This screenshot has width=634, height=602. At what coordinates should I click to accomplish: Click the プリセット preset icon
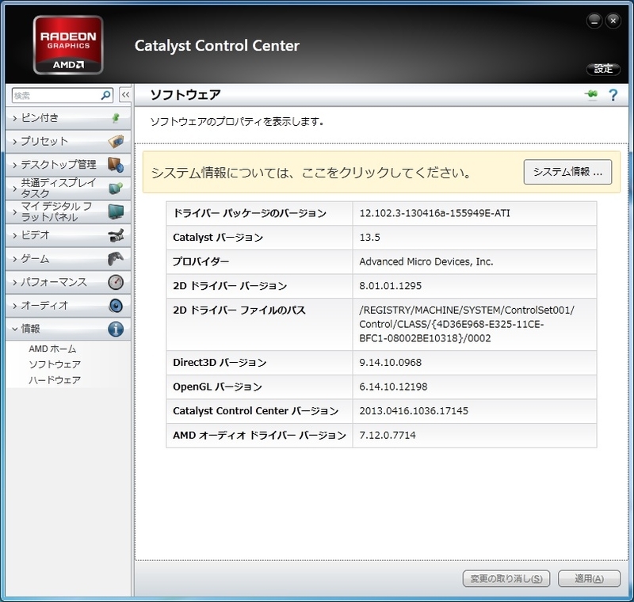coord(116,142)
